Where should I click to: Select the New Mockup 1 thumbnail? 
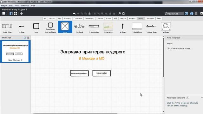[15, 51]
